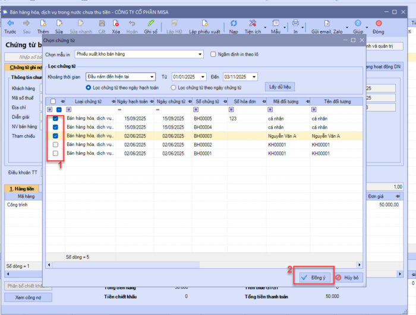Enable Ngầm định in theo lô checkbox
Screen dimensions: 416x315
pos(215,54)
